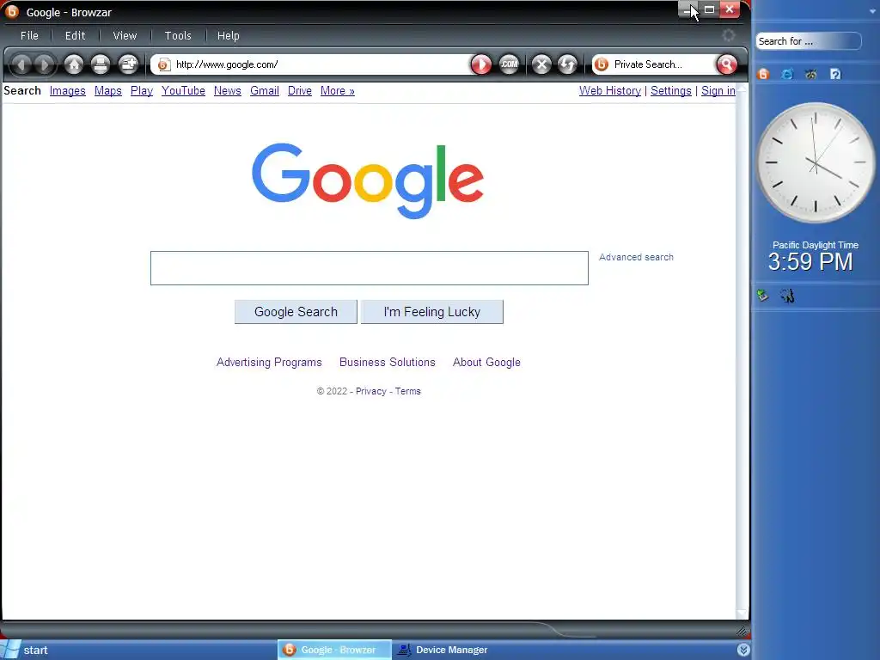The image size is (880, 660).
Task: Expand the More » link
Action: tap(337, 91)
